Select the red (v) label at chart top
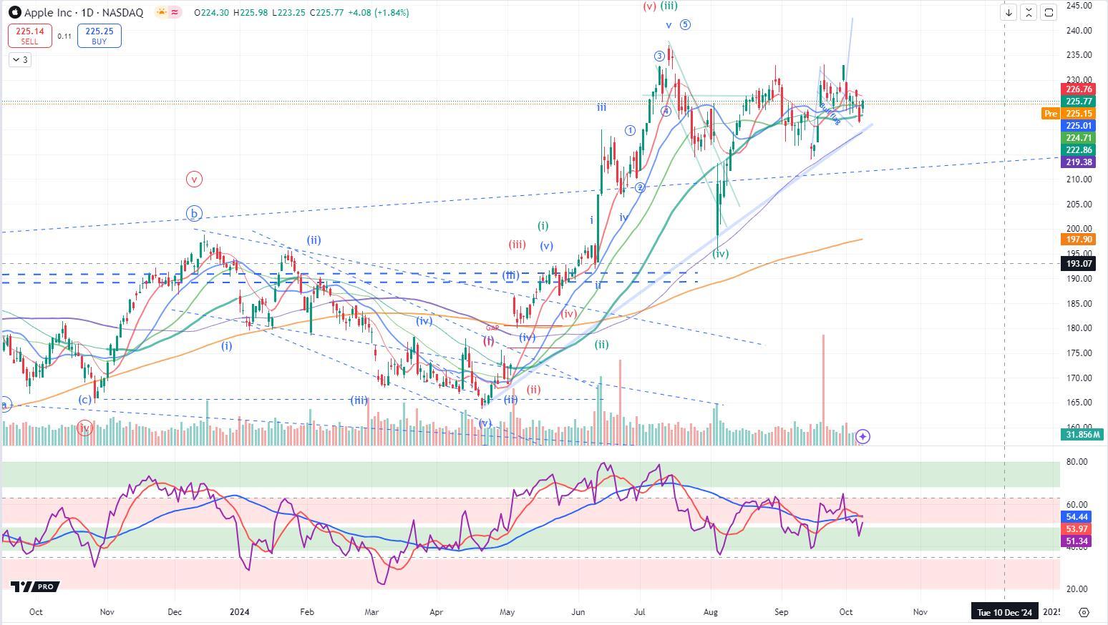 649,6
